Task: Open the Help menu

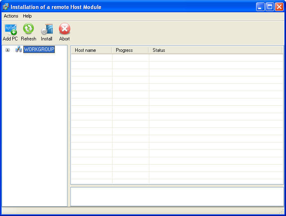Action: point(27,16)
